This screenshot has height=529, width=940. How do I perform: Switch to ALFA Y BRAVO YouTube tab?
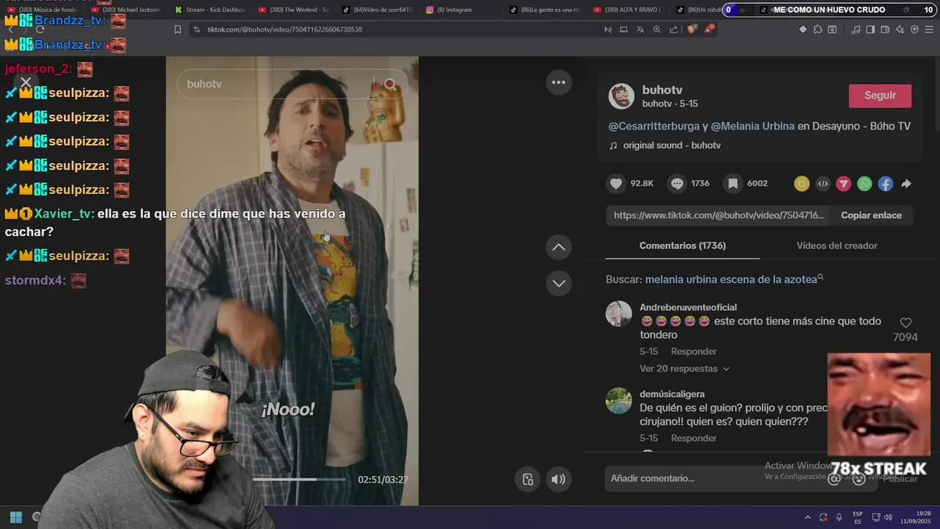(628, 10)
